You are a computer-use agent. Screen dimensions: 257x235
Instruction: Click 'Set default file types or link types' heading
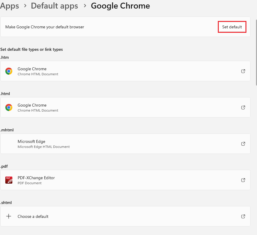31,50
